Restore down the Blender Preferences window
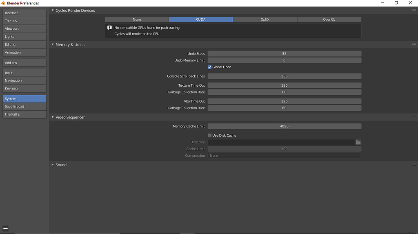The width and height of the screenshot is (418, 234). 396,3
